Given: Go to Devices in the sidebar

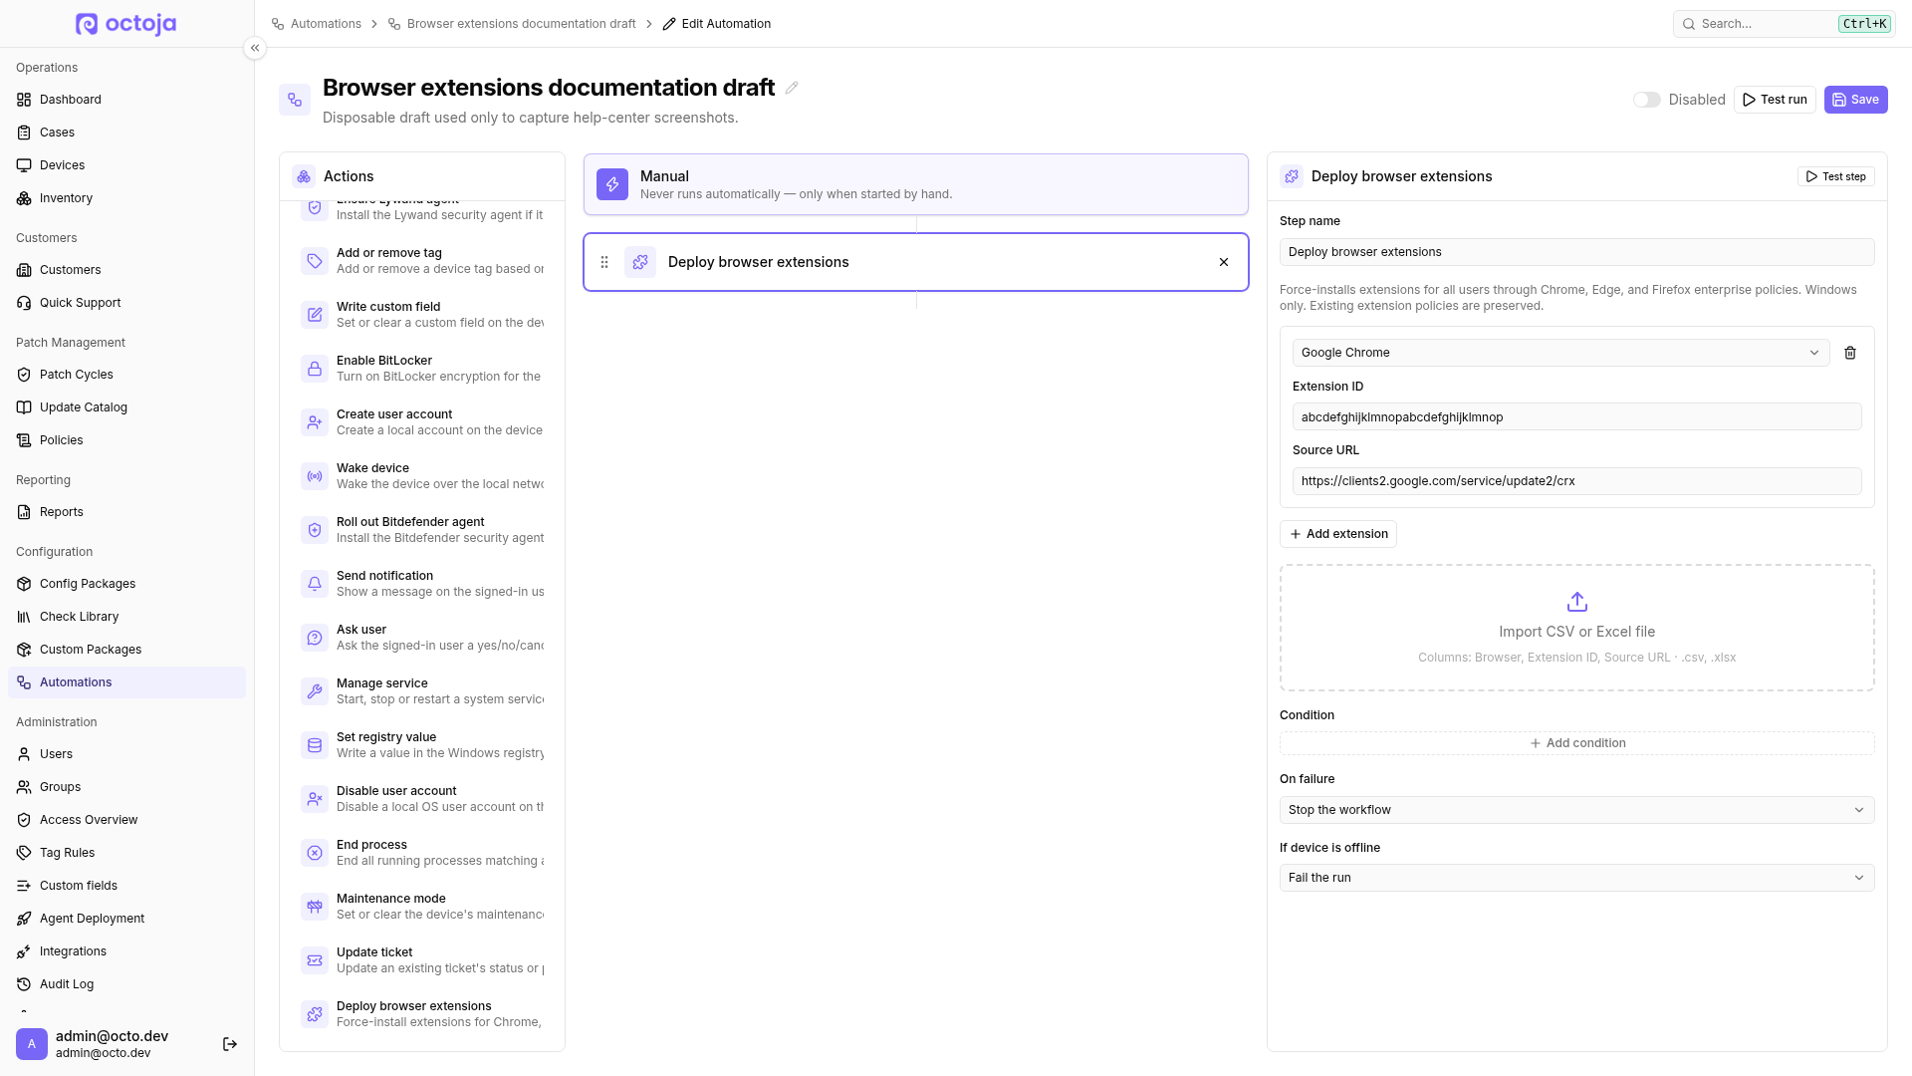Looking at the screenshot, I should pos(126,165).
